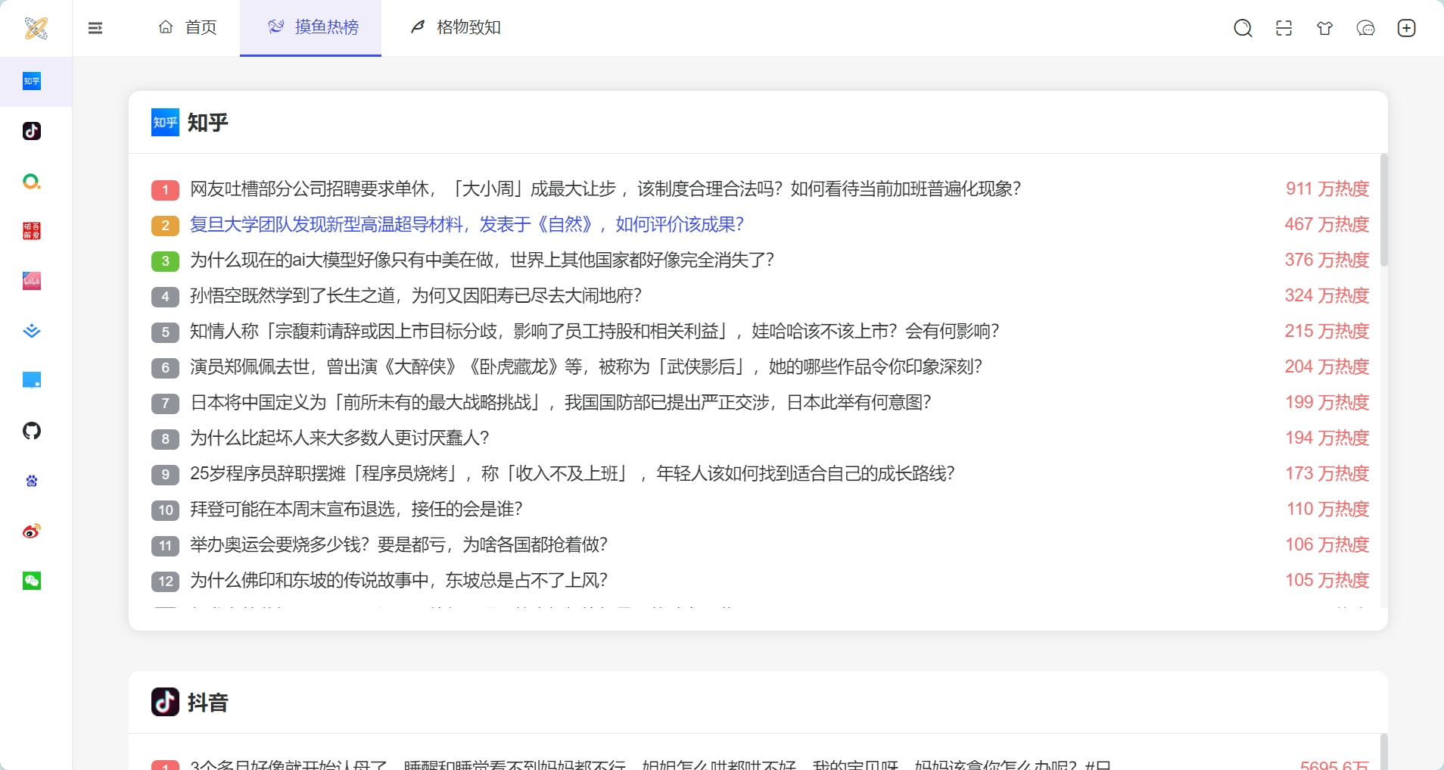Click the 抖音 logo in card header
Image resolution: width=1444 pixels, height=770 pixels.
click(x=165, y=702)
